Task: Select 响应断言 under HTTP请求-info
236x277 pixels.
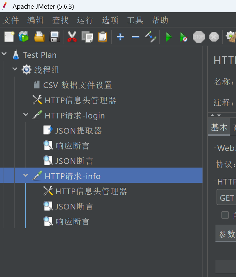Action: (x=72, y=221)
